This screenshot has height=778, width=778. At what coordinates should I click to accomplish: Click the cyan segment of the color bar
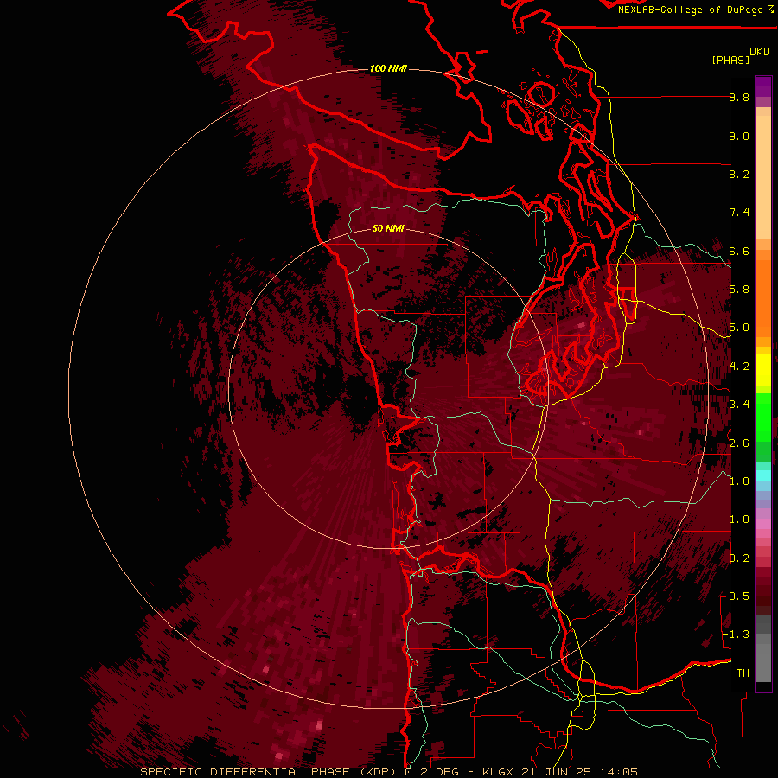[x=763, y=475]
